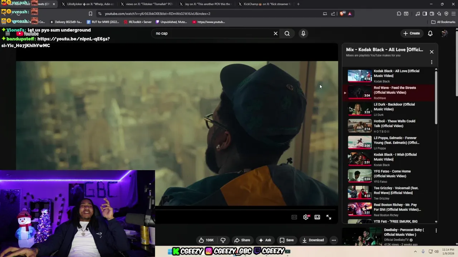The image size is (458, 257).
Task: Switch to the KickChamp on X tab
Action: [265, 4]
